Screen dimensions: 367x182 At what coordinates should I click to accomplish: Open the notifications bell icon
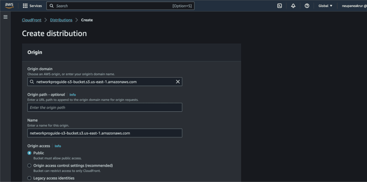pyautogui.click(x=293, y=6)
